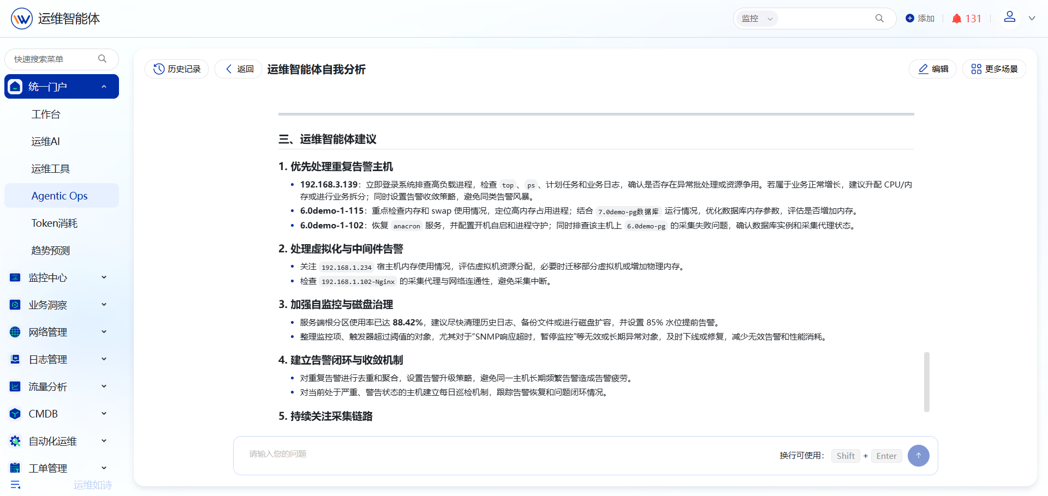1048x496 pixels.
Task: Expand the 业务洞察 chevron
Action: [104, 305]
